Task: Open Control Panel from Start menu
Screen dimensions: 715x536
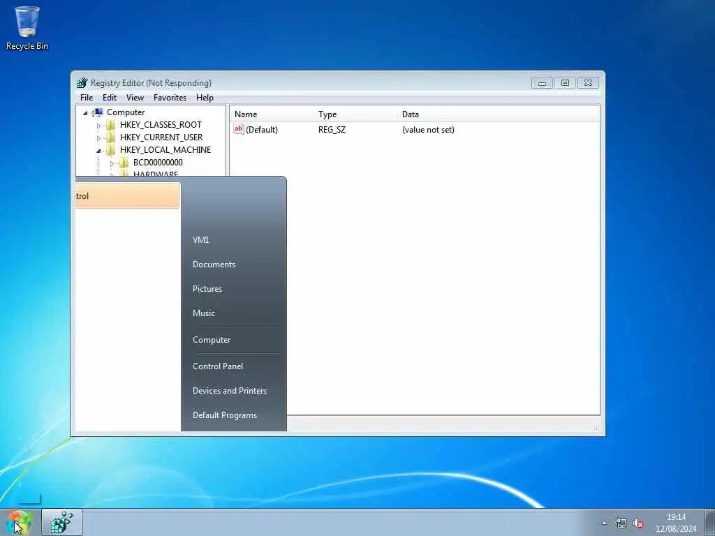Action: coord(218,366)
